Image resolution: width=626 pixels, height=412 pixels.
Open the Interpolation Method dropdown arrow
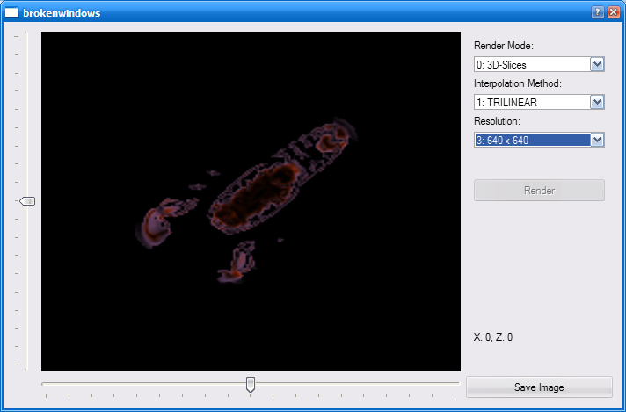pos(597,102)
